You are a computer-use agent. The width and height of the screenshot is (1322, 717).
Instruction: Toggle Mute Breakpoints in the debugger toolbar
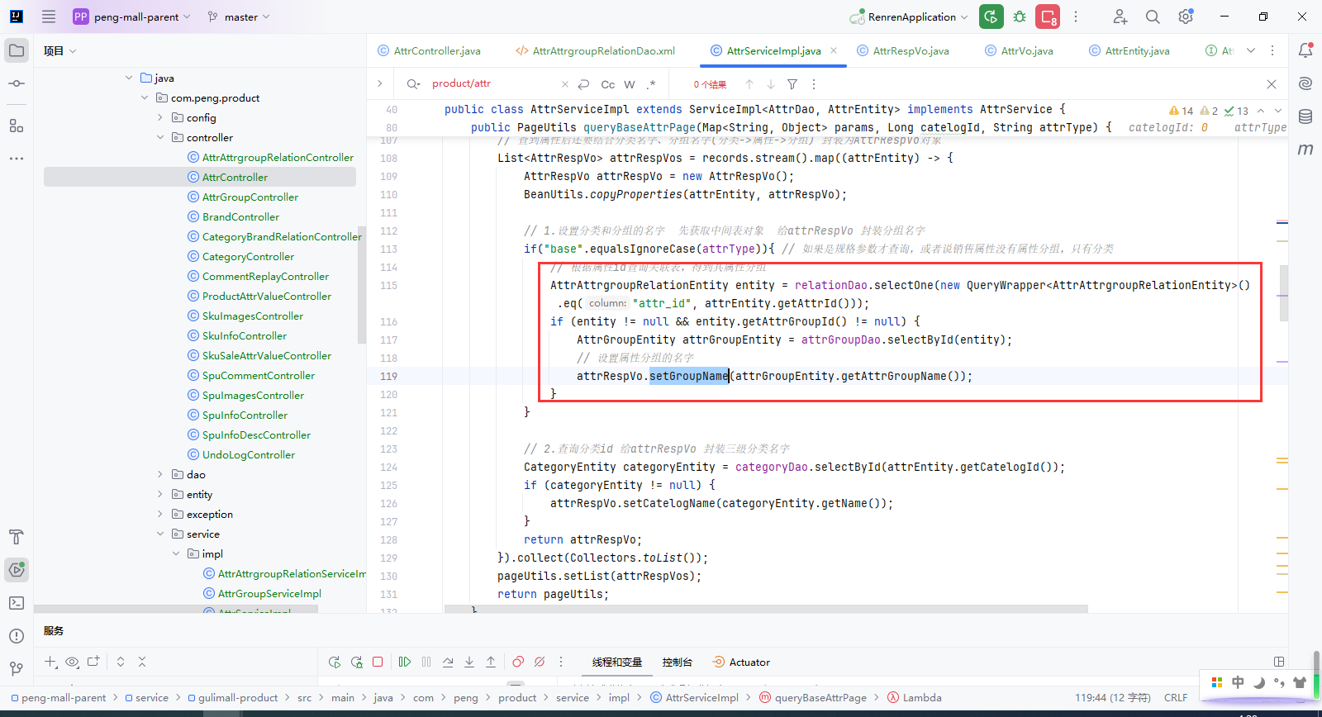click(x=540, y=662)
